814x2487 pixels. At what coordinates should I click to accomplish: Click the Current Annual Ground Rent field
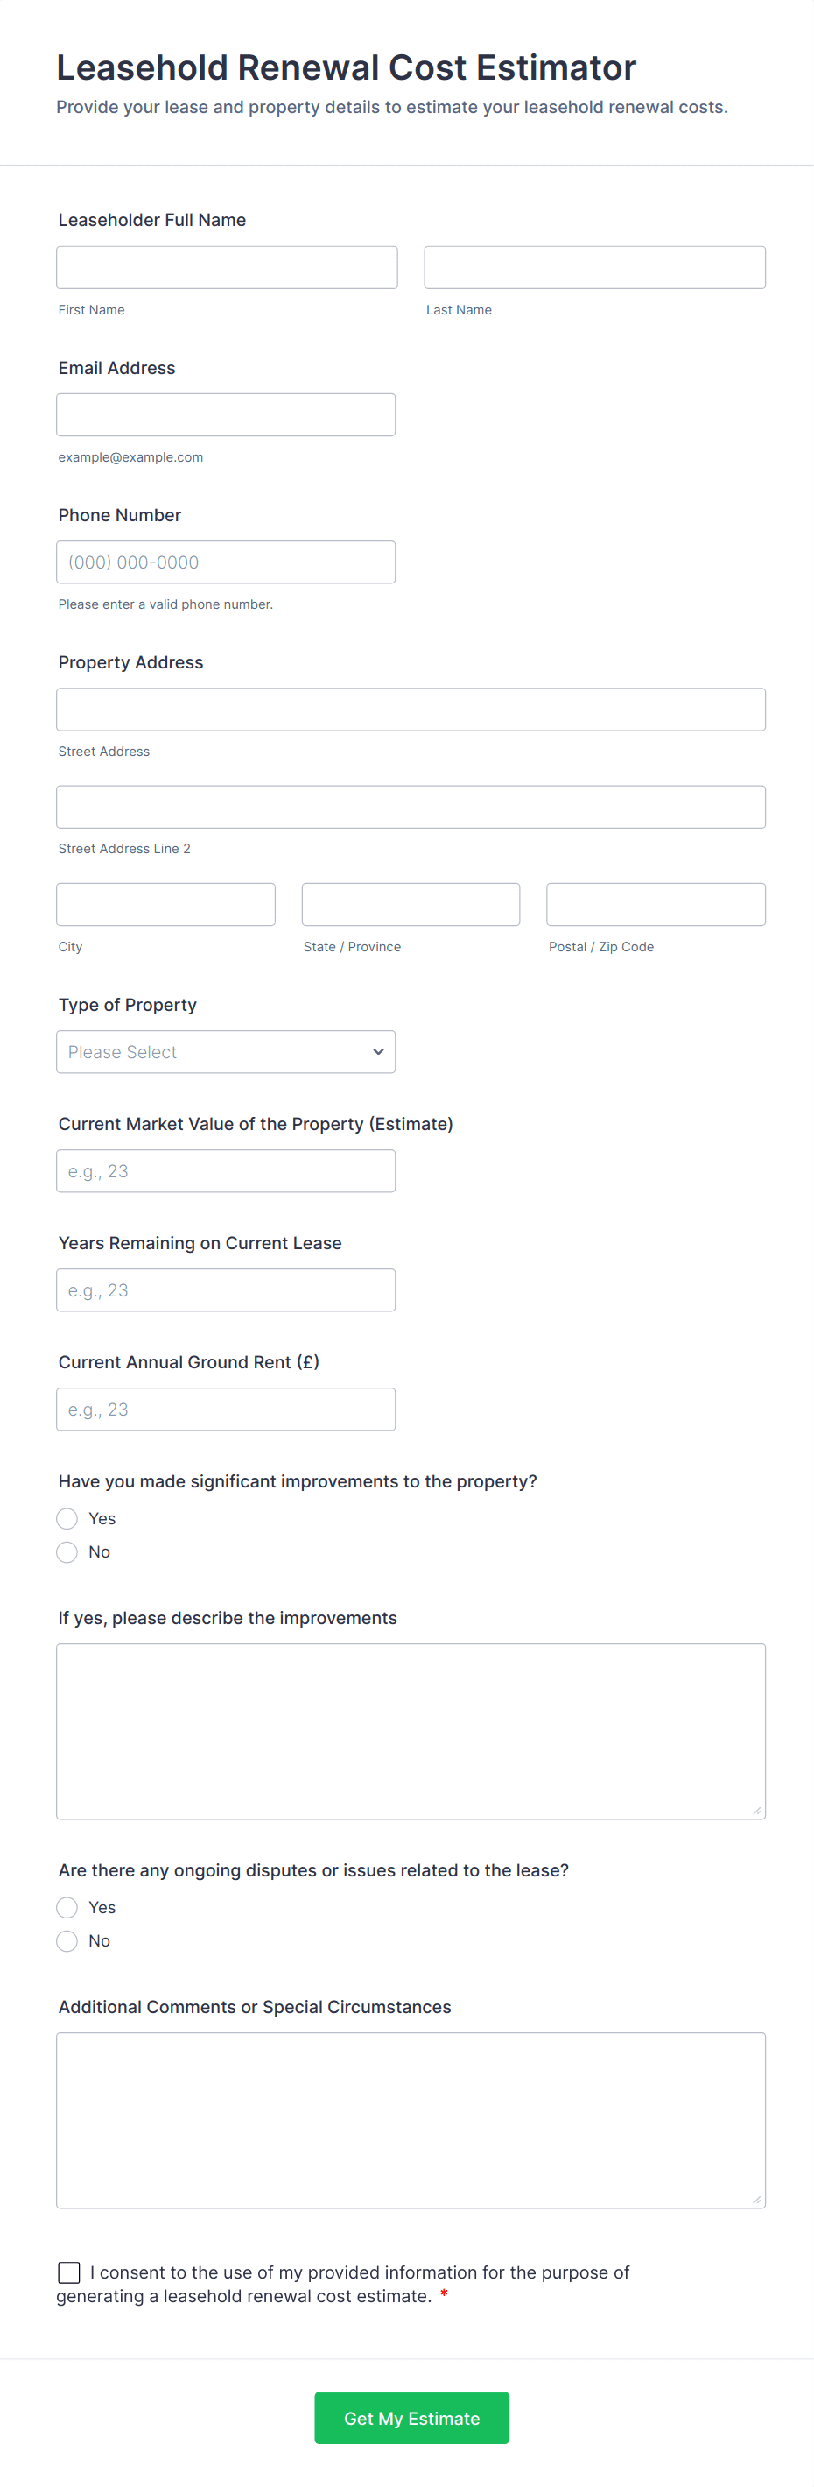pos(226,1410)
